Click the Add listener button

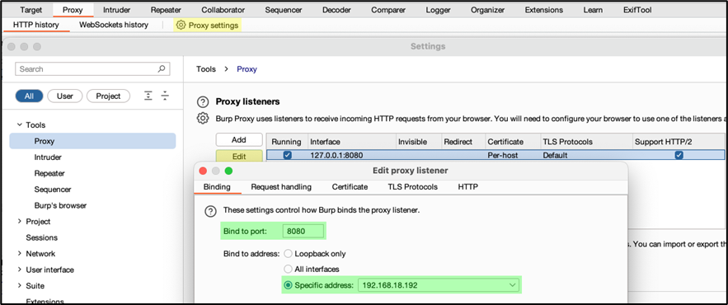(x=238, y=140)
